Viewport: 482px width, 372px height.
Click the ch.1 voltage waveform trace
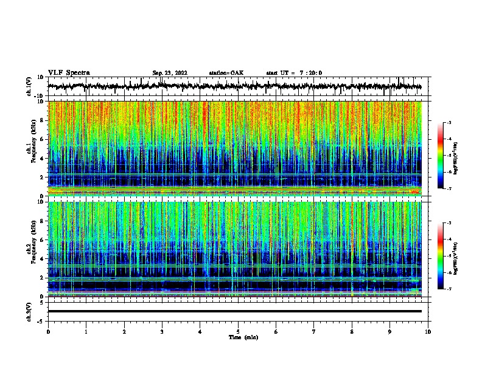click(x=234, y=86)
